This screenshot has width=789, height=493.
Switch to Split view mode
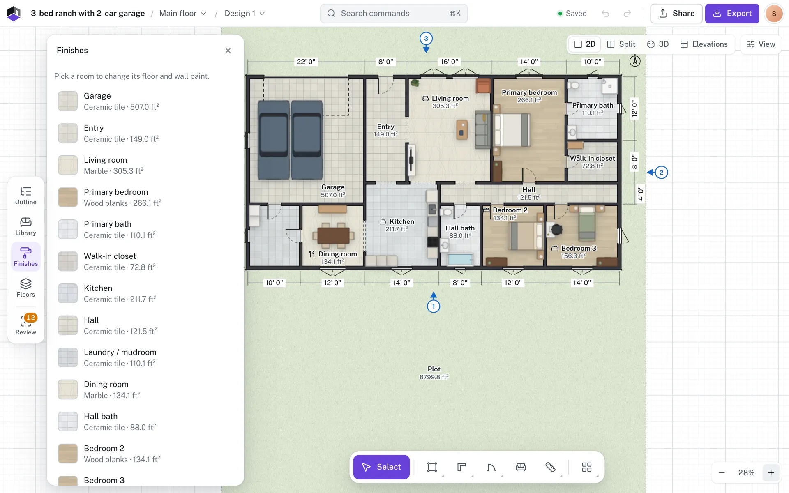click(x=621, y=44)
